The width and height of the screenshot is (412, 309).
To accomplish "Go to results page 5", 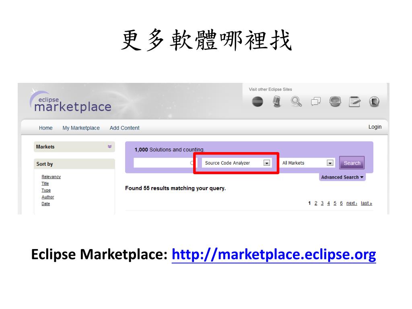I will pos(335,203).
